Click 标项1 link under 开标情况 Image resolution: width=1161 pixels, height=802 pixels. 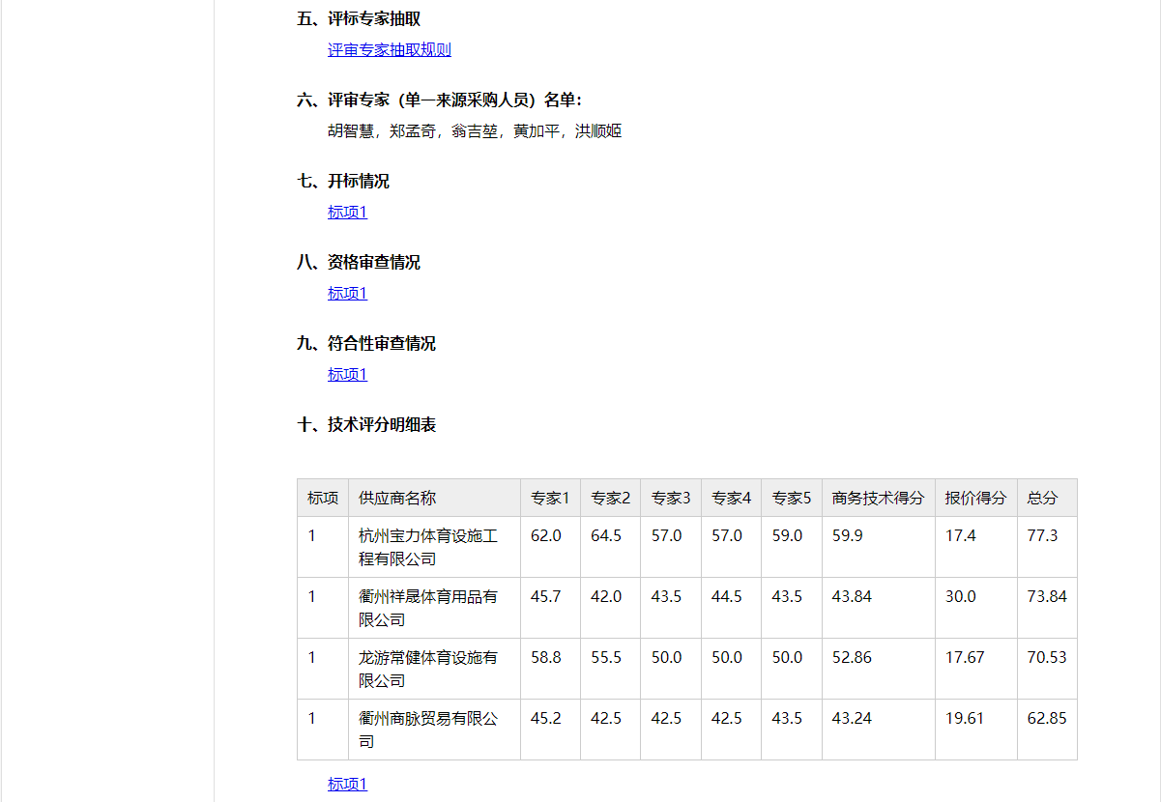click(347, 213)
